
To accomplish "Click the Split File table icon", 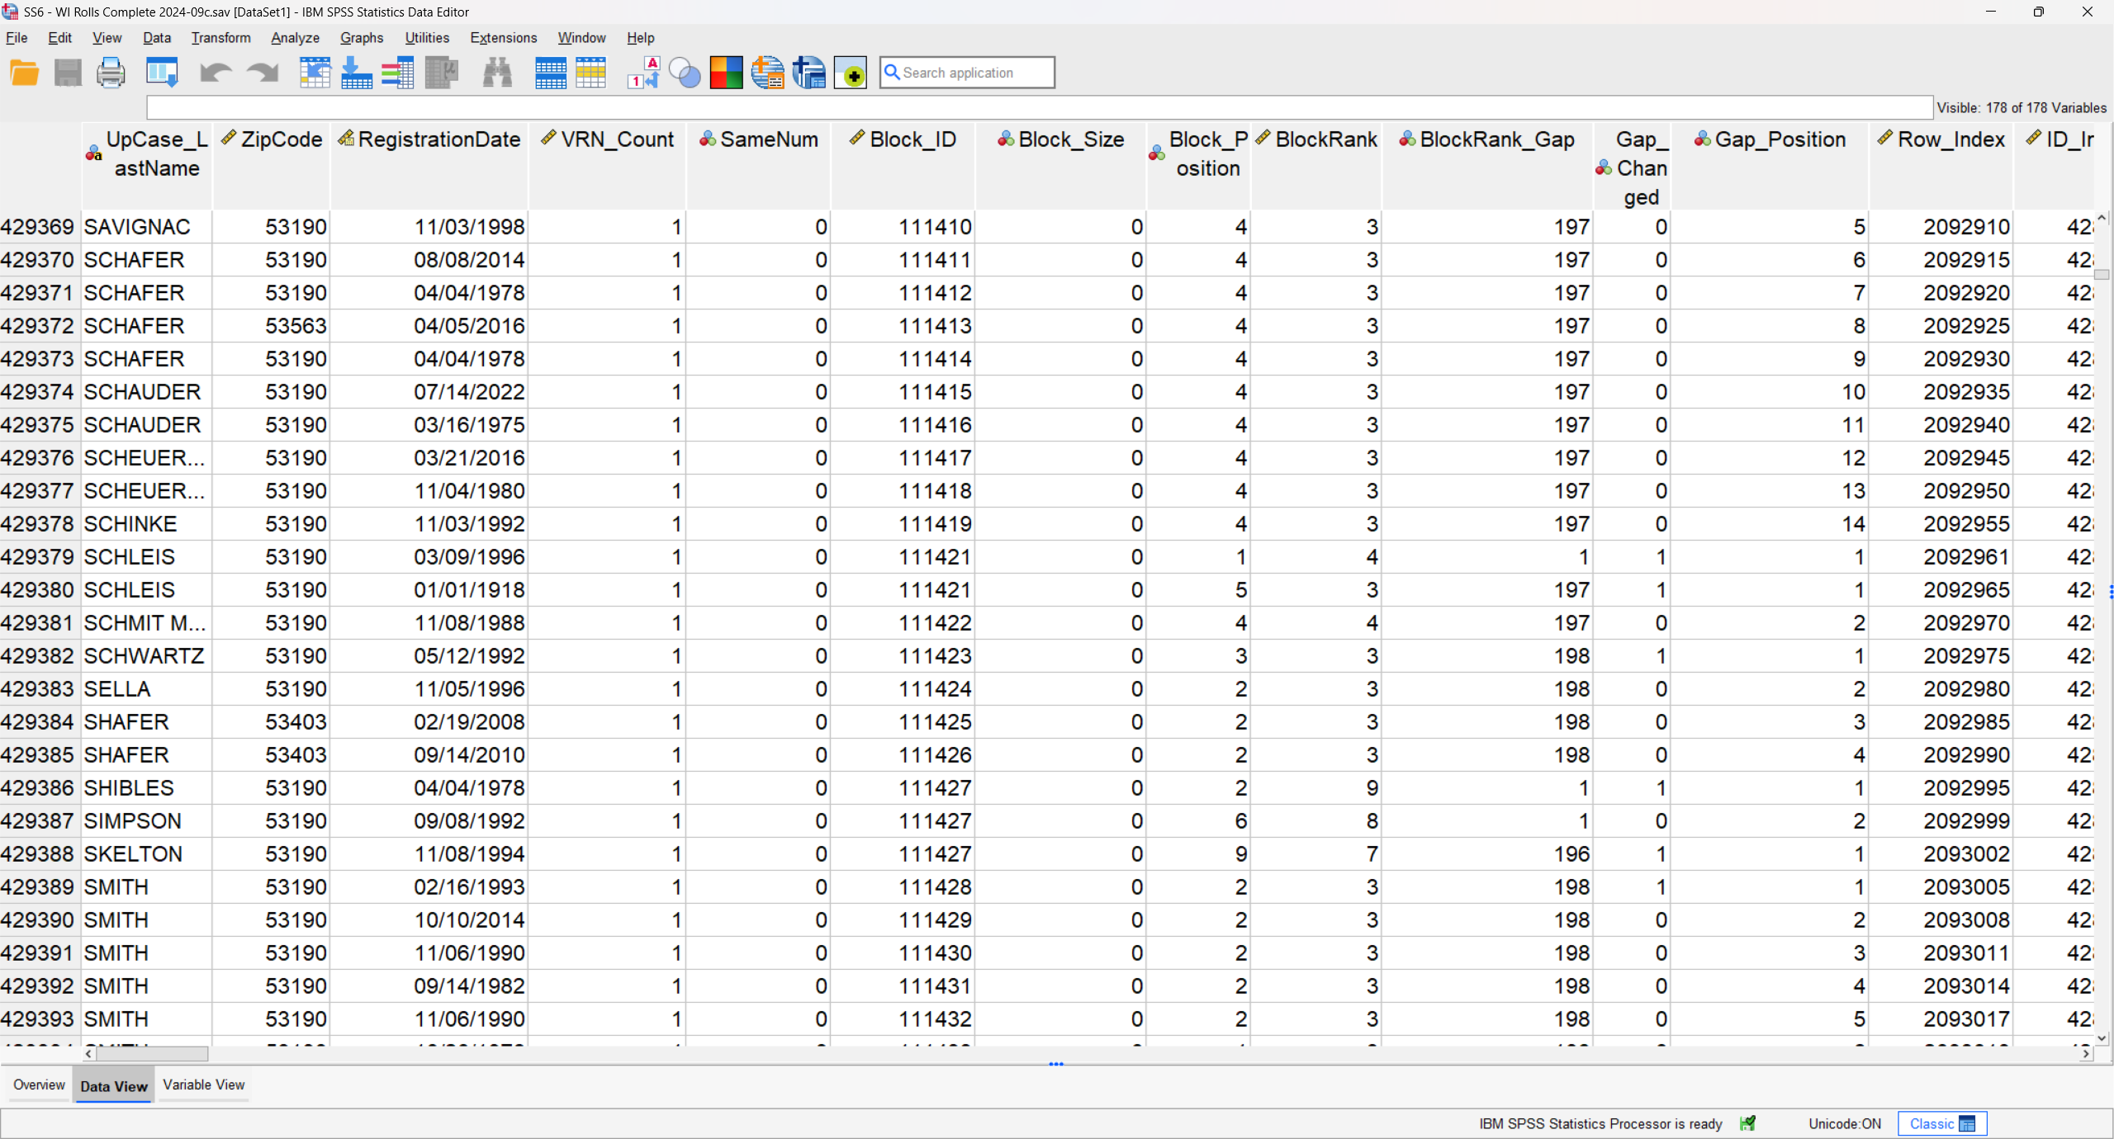I will [x=550, y=73].
